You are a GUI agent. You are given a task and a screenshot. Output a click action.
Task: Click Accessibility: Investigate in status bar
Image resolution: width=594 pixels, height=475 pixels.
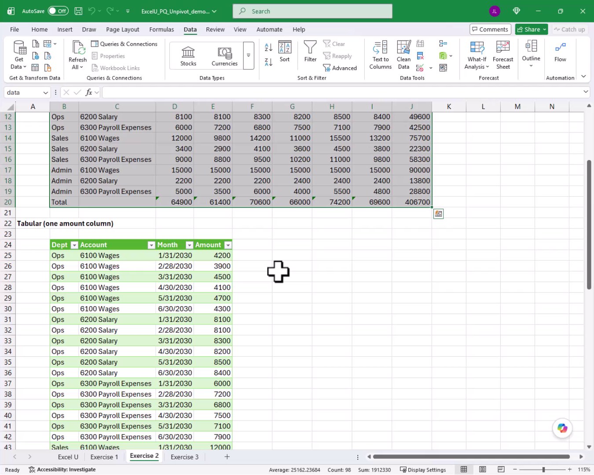[x=62, y=470]
